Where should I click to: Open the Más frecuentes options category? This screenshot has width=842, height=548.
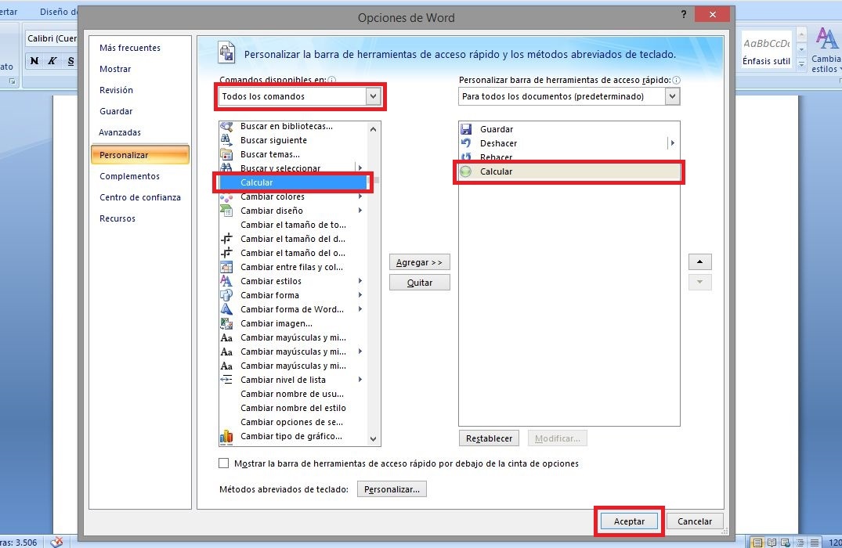pyautogui.click(x=130, y=48)
